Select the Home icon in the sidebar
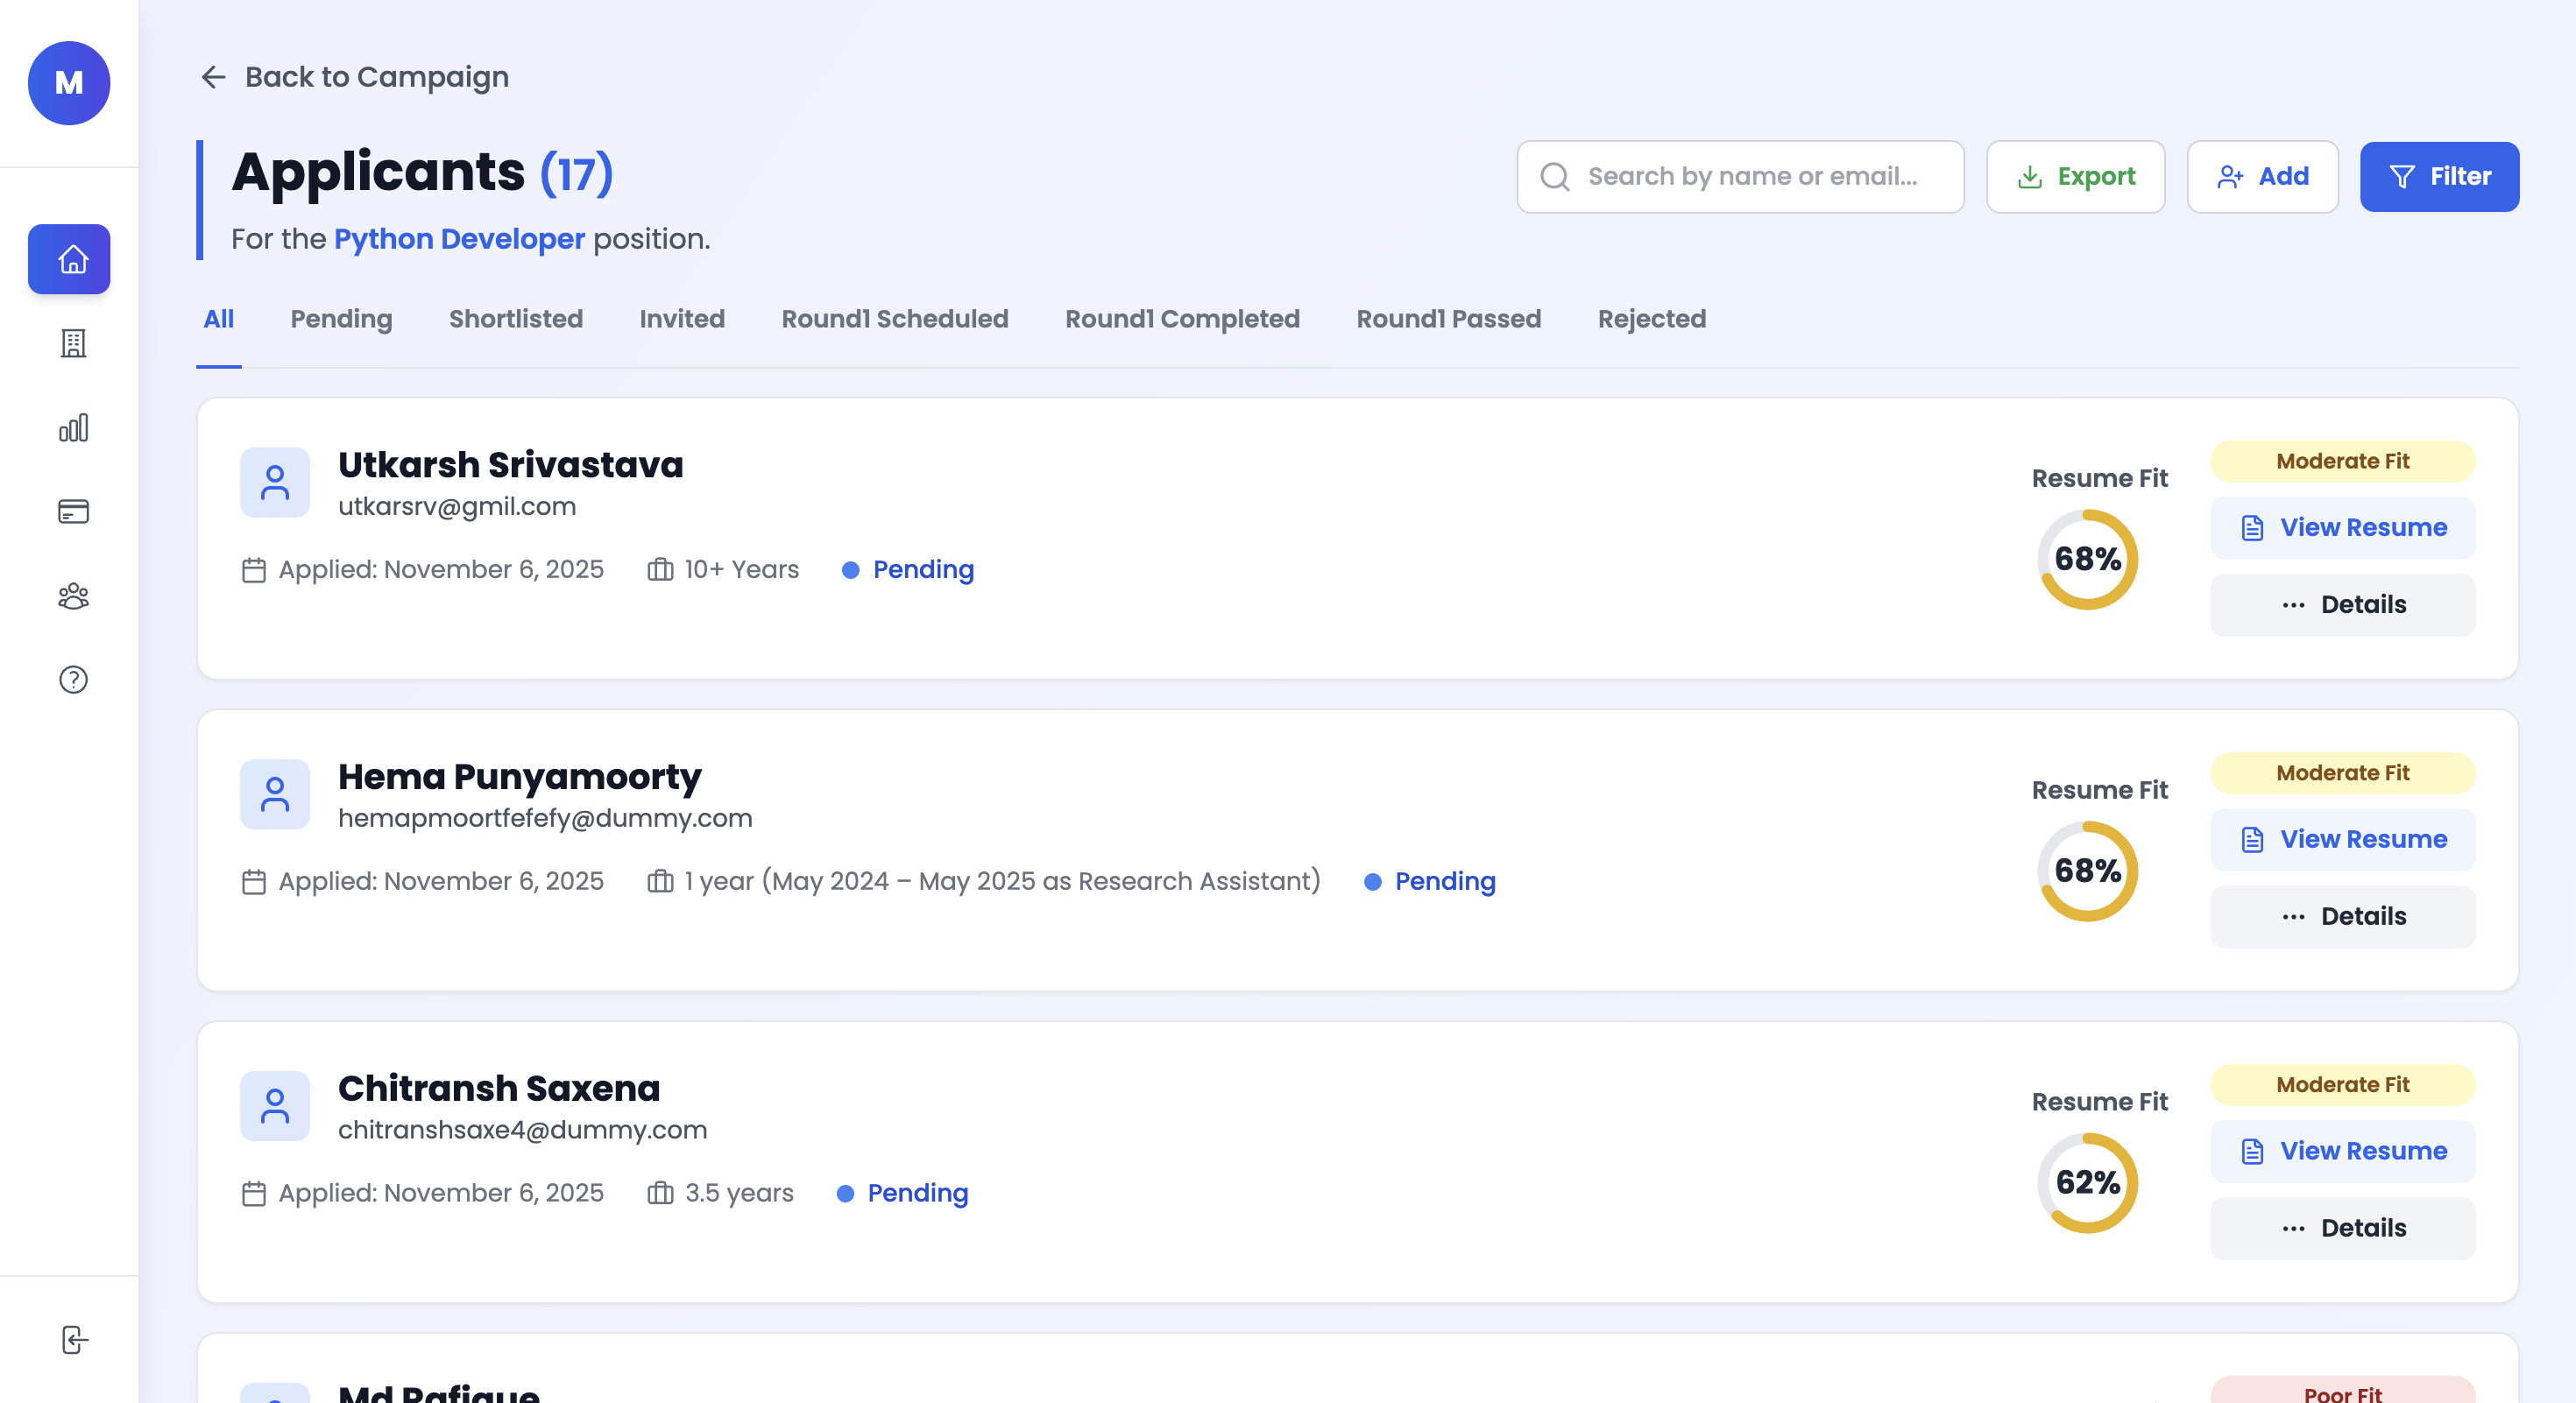Viewport: 2576px width, 1403px height. 68,259
